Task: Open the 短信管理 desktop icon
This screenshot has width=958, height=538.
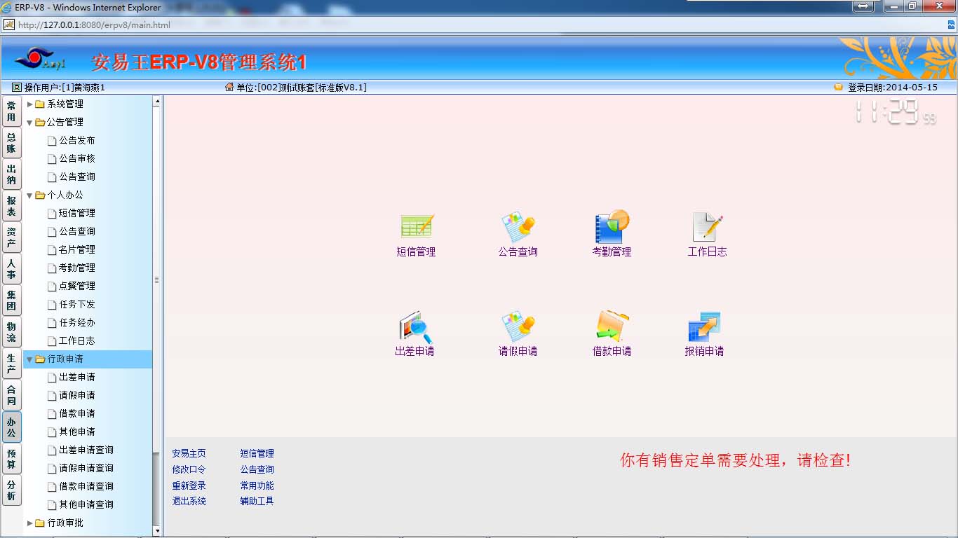Action: click(417, 226)
